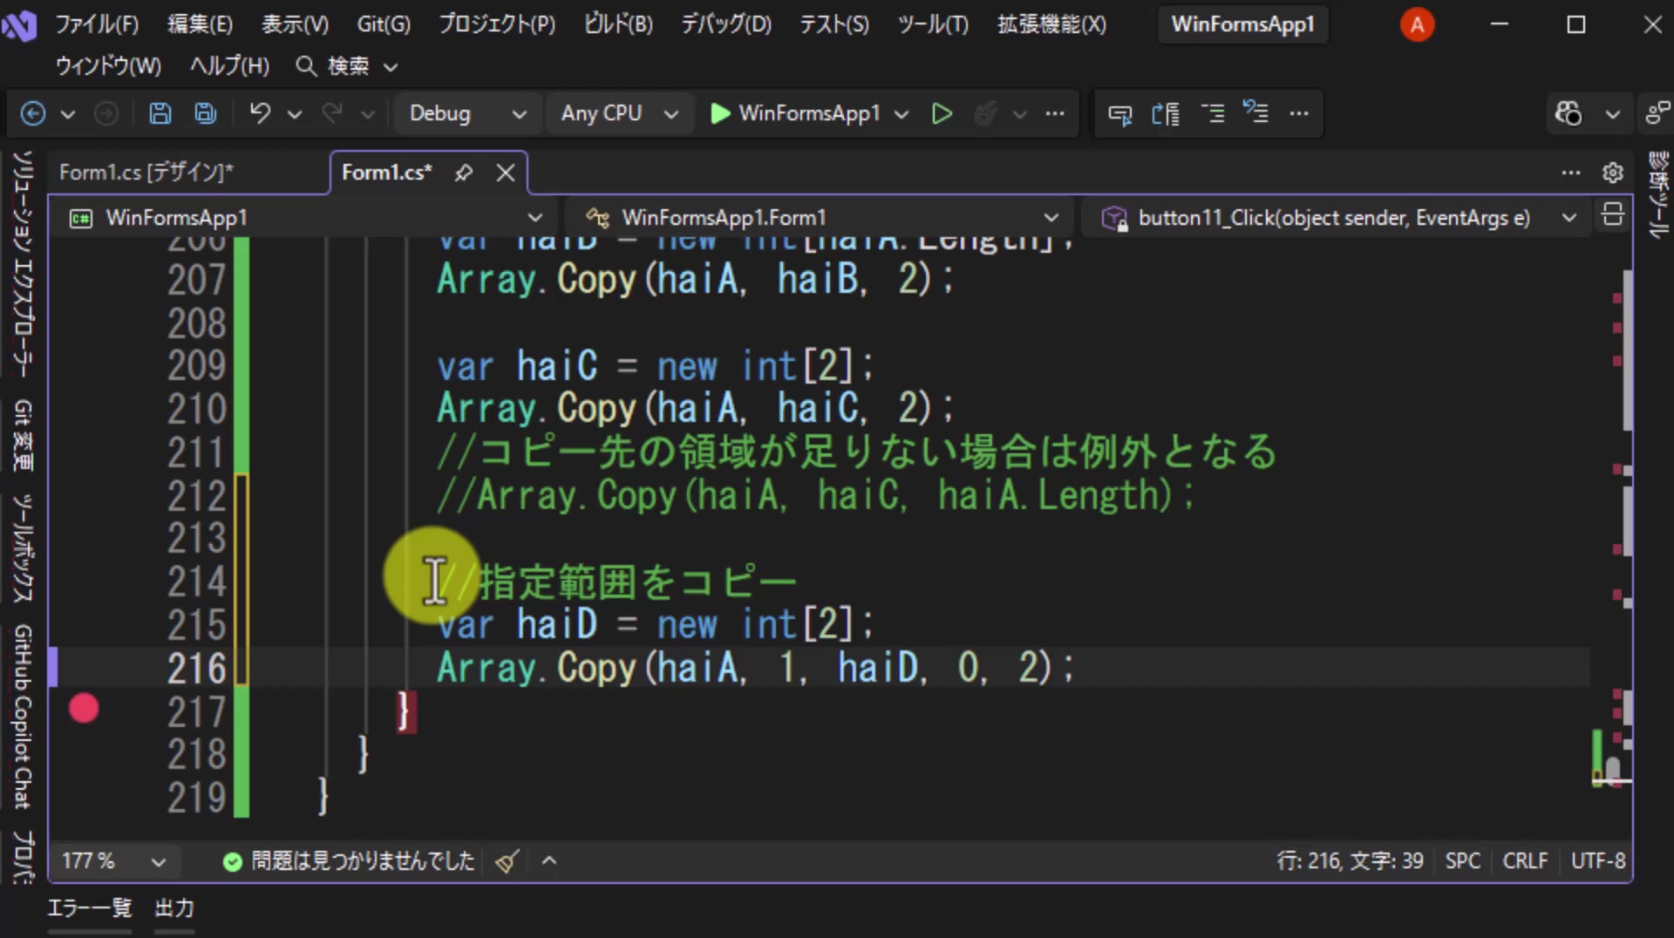
Task: Open the 出力 panel tab
Action: (174, 908)
